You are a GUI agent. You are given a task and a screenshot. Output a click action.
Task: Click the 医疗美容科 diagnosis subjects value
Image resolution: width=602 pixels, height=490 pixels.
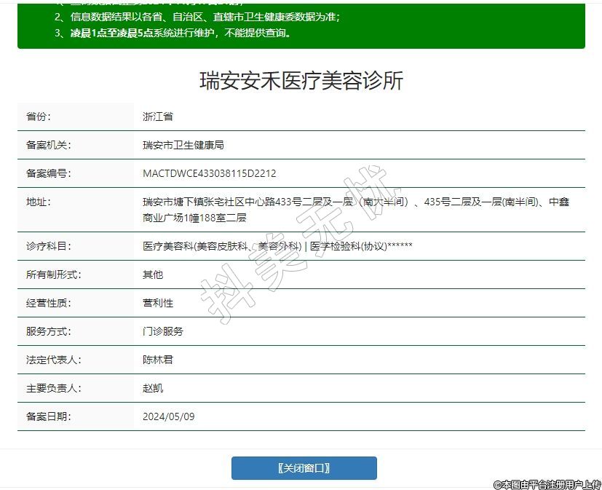tap(277, 246)
